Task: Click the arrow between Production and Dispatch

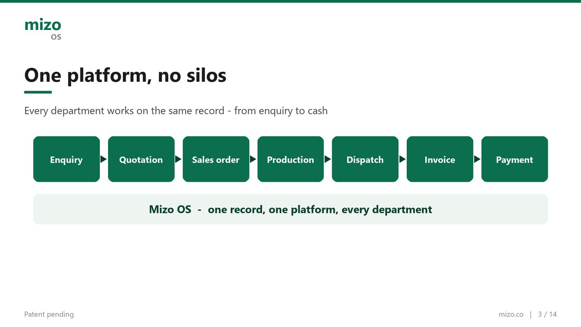Action: pyautogui.click(x=328, y=159)
